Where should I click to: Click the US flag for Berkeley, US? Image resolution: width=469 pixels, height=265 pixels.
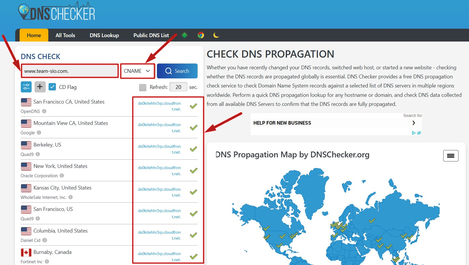pos(26,145)
